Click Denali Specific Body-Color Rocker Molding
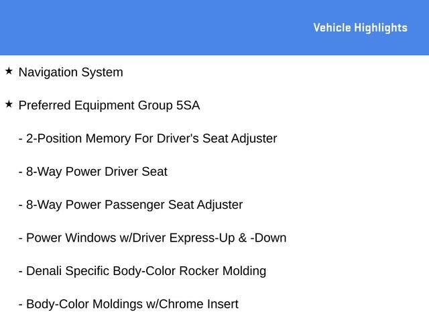429x322 pixels. 142,271
